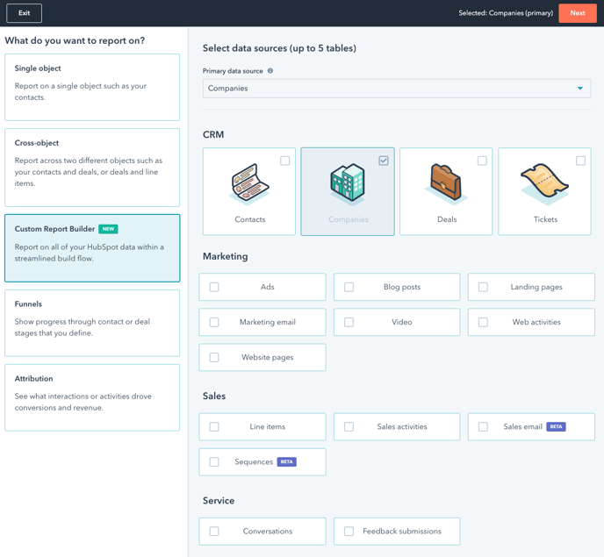Enable the Ads checkbox

click(x=214, y=287)
